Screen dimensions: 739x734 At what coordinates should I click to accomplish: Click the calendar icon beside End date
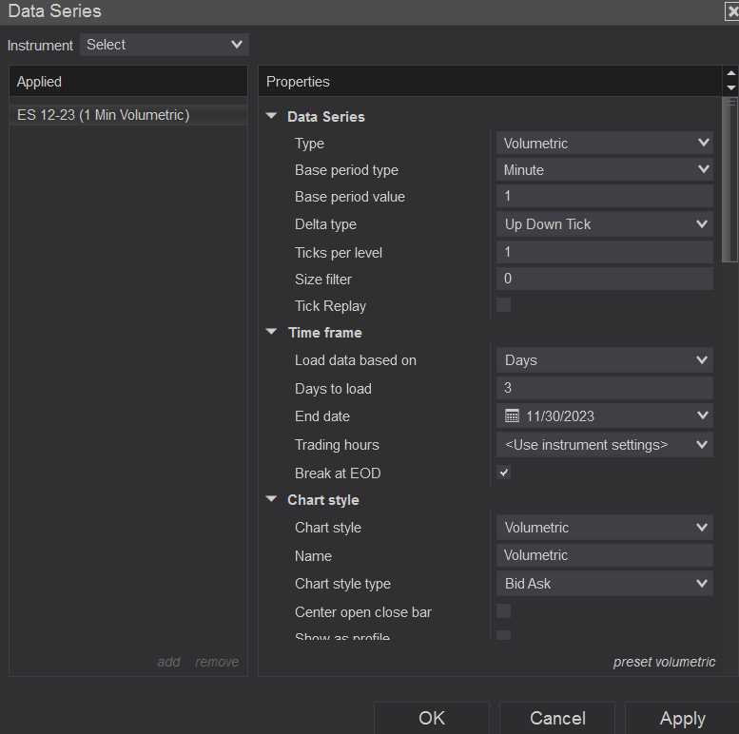[x=512, y=415]
